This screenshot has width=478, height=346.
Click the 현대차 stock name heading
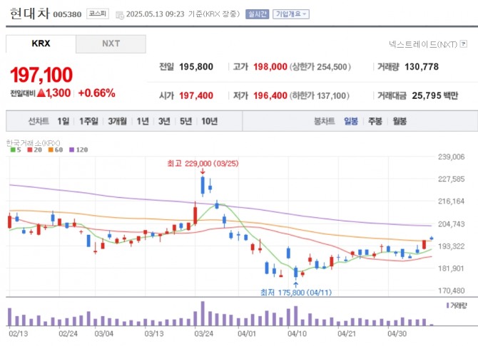[x=29, y=14]
